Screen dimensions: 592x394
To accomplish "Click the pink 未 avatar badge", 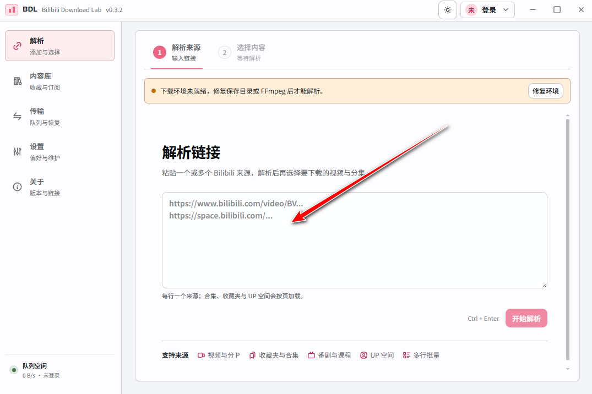I will [471, 10].
